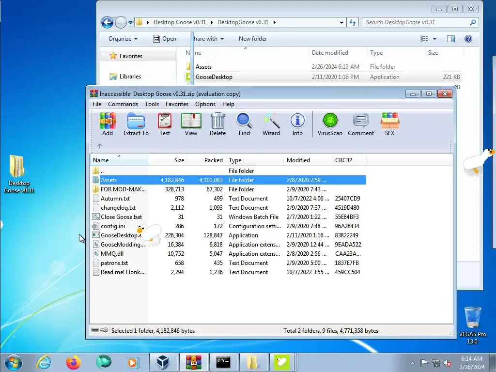This screenshot has width=496, height=372.
Task: Click the Open button in Explorer toolbar
Action: pyautogui.click(x=165, y=39)
